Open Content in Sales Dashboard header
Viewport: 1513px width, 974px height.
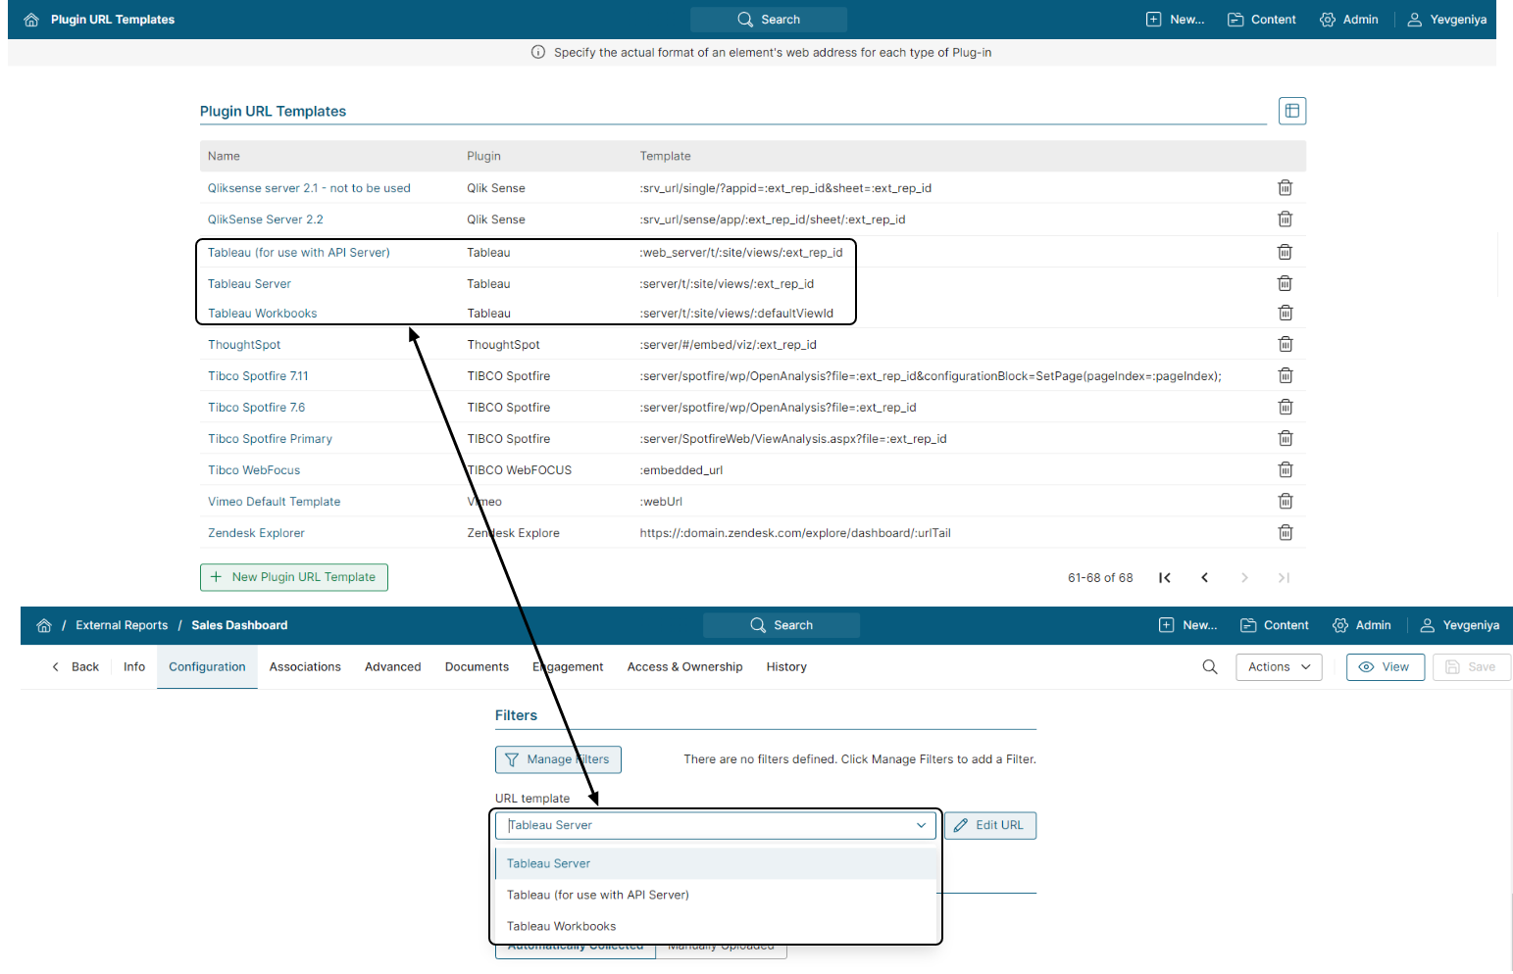tap(1275, 625)
